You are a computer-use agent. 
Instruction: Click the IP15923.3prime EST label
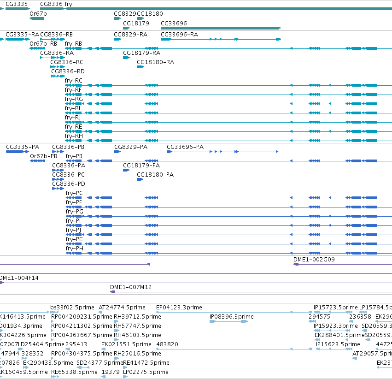335,326
